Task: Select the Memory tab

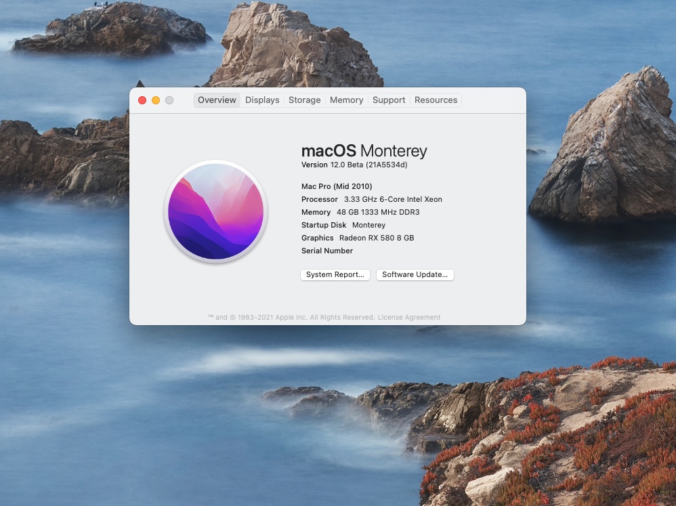Action: click(x=346, y=100)
